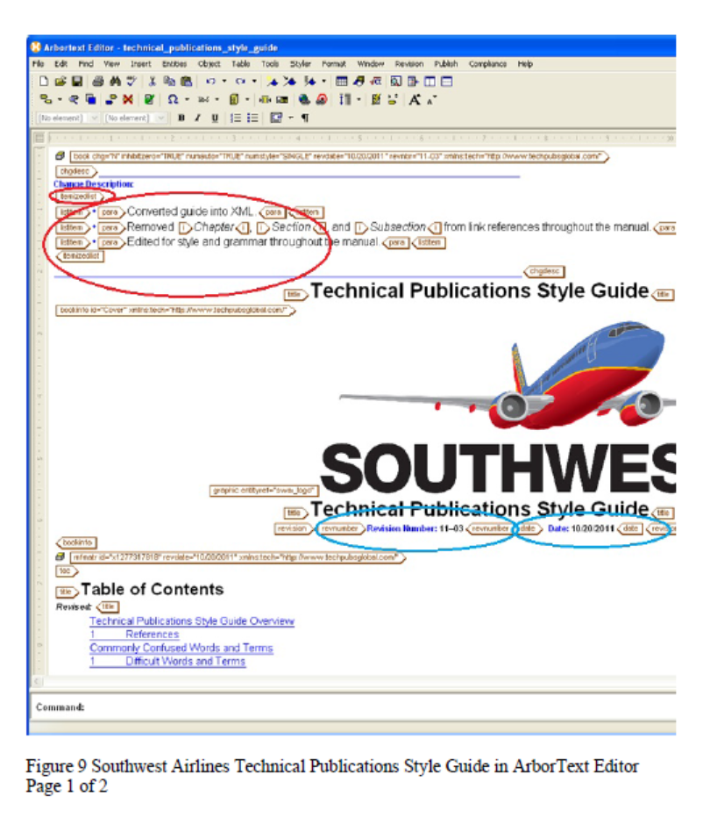Screen dimensions: 710x825
Task: Click the New document icon
Action: [44, 81]
